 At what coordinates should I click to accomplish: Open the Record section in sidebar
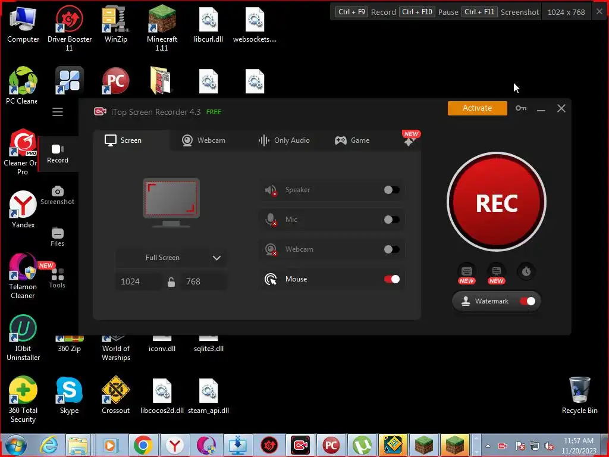pyautogui.click(x=58, y=154)
